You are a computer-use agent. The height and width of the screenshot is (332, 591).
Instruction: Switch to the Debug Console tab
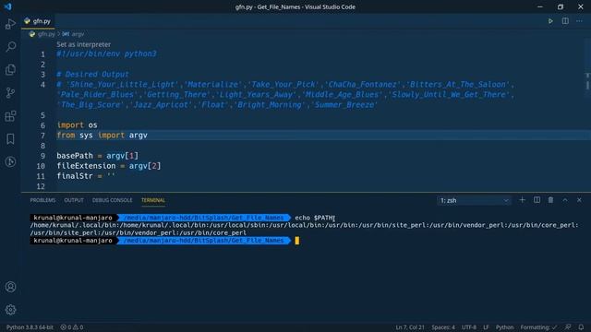113,200
